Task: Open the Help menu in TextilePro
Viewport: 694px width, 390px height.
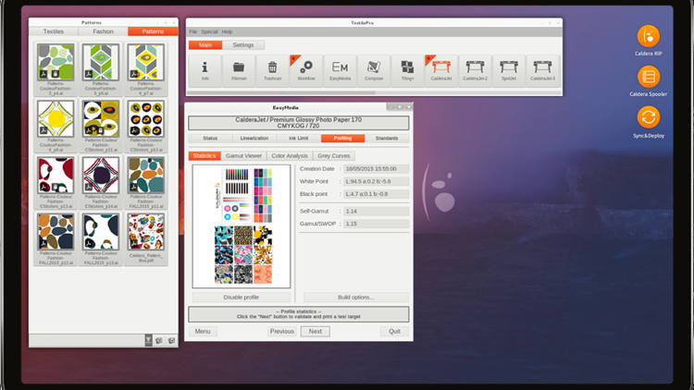Action: point(227,31)
